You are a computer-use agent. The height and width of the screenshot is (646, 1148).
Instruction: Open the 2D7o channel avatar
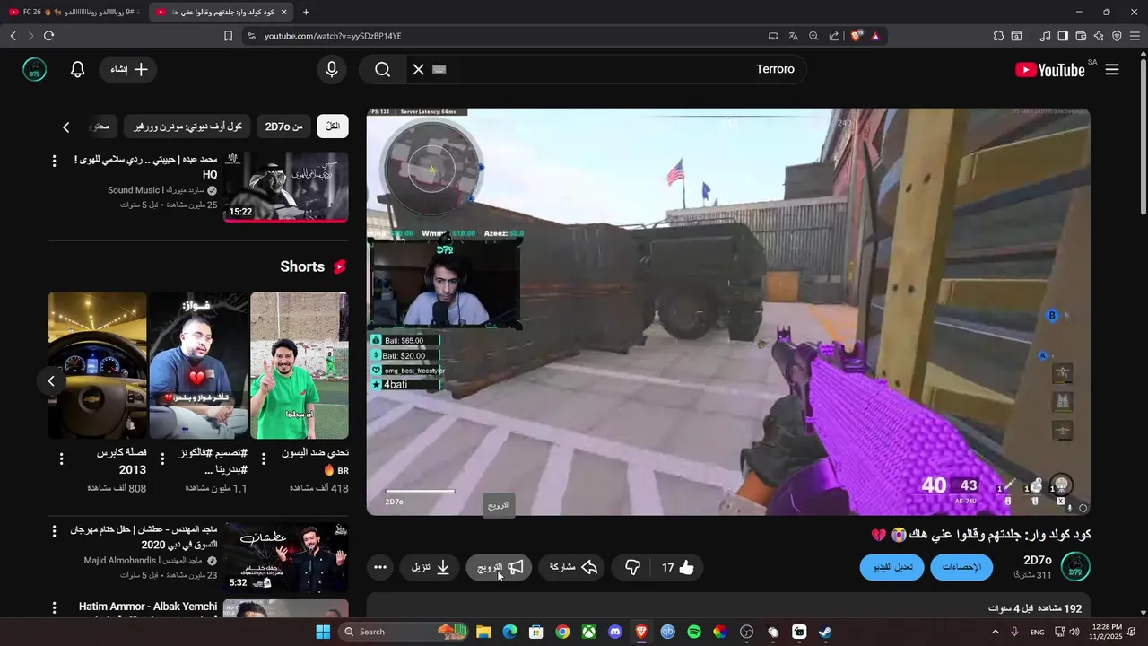pos(1075,567)
